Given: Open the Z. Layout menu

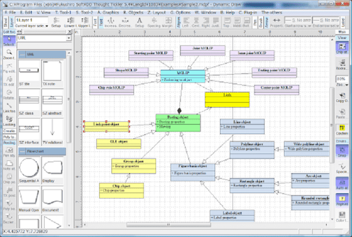Looking at the screenshot, I should click(x=156, y=12).
